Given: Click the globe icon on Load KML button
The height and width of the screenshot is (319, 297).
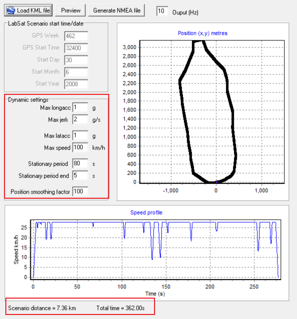Looking at the screenshot, I should [11, 11].
